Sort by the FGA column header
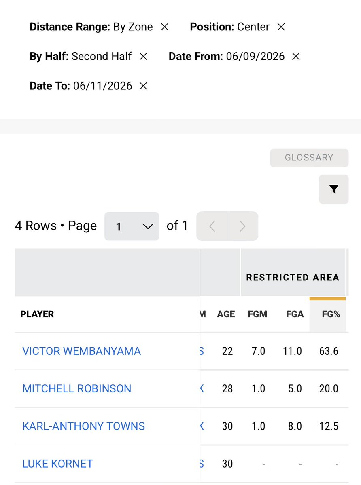The image size is (361, 485). tap(295, 314)
